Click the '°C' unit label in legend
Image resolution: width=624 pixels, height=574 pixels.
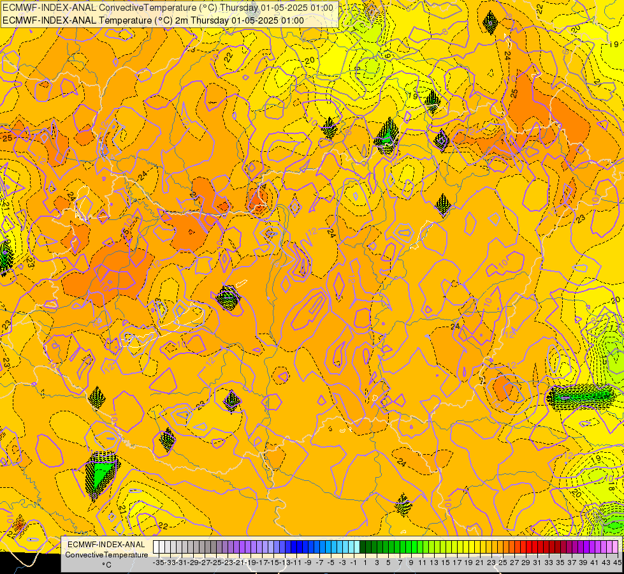coord(106,565)
